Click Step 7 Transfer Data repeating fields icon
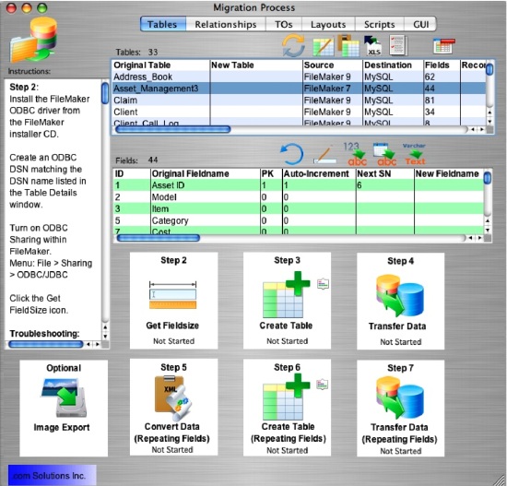The width and height of the screenshot is (507, 486). (x=400, y=397)
